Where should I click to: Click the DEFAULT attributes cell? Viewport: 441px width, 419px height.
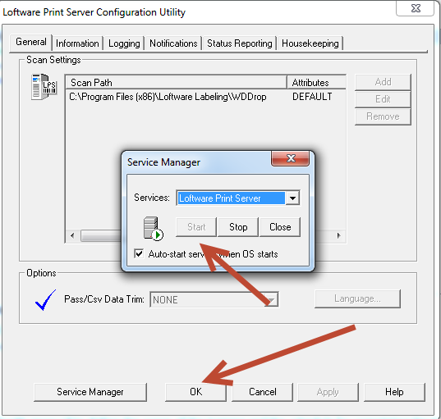coord(312,97)
